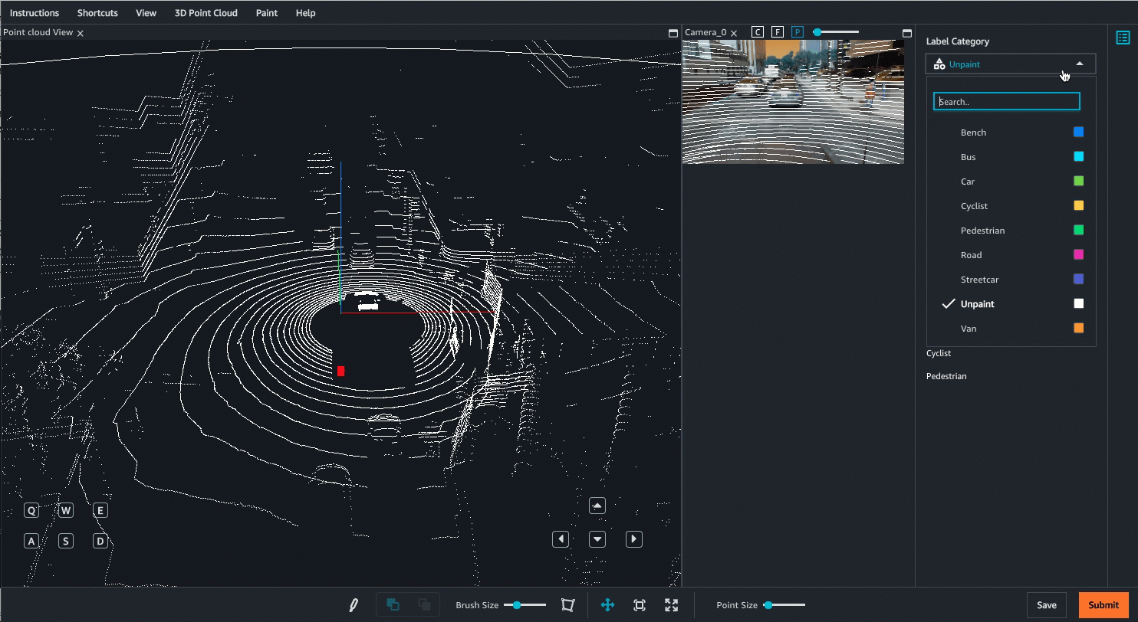Activate the move scene tool
The image size is (1138, 622).
coord(607,604)
